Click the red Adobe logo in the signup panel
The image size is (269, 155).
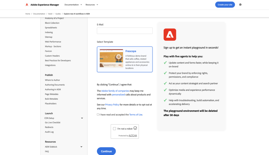pyautogui.click(x=170, y=35)
